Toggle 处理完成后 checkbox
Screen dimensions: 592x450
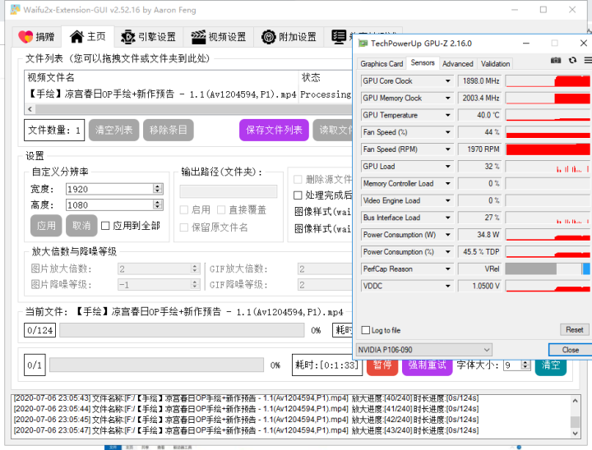coord(298,195)
